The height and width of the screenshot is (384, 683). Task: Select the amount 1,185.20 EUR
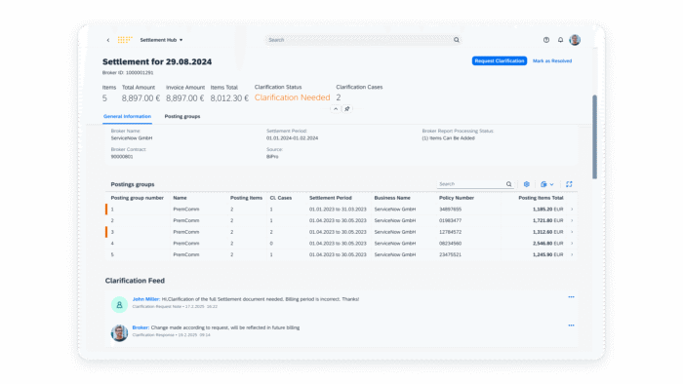click(x=548, y=210)
